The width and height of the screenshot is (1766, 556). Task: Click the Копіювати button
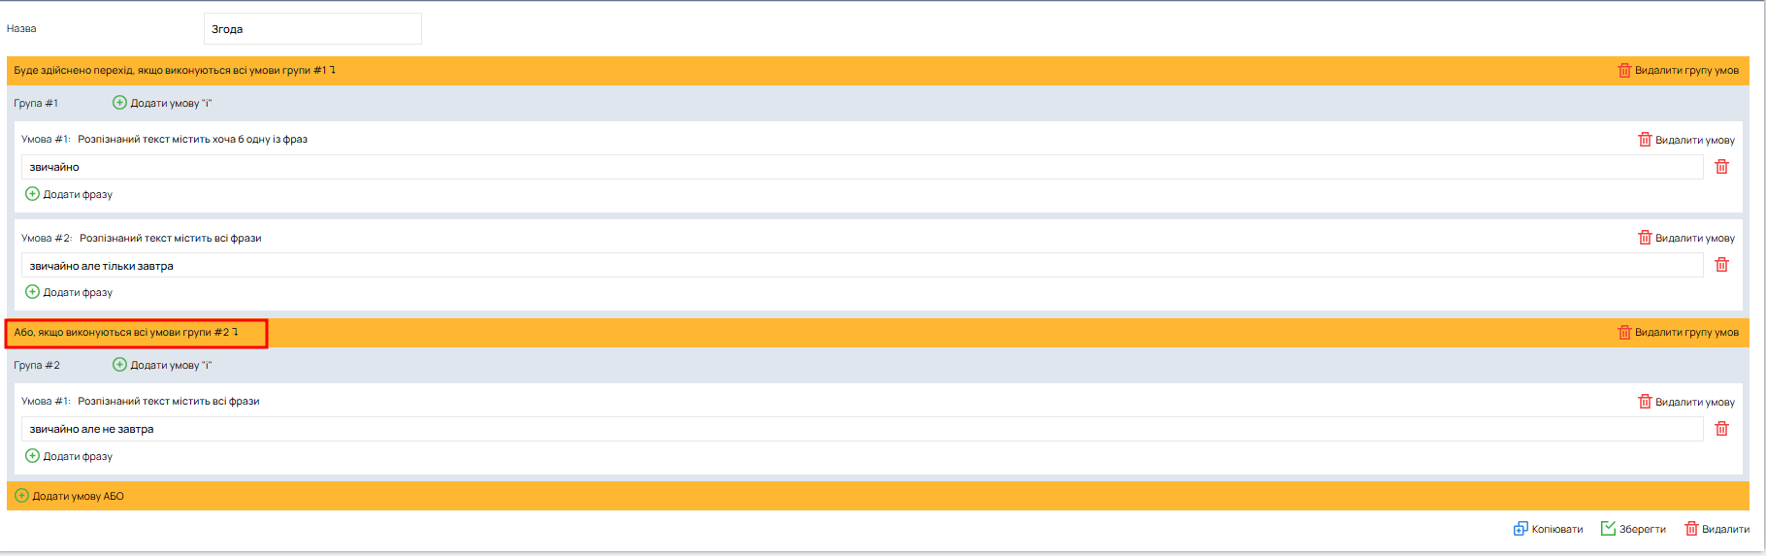click(1548, 529)
